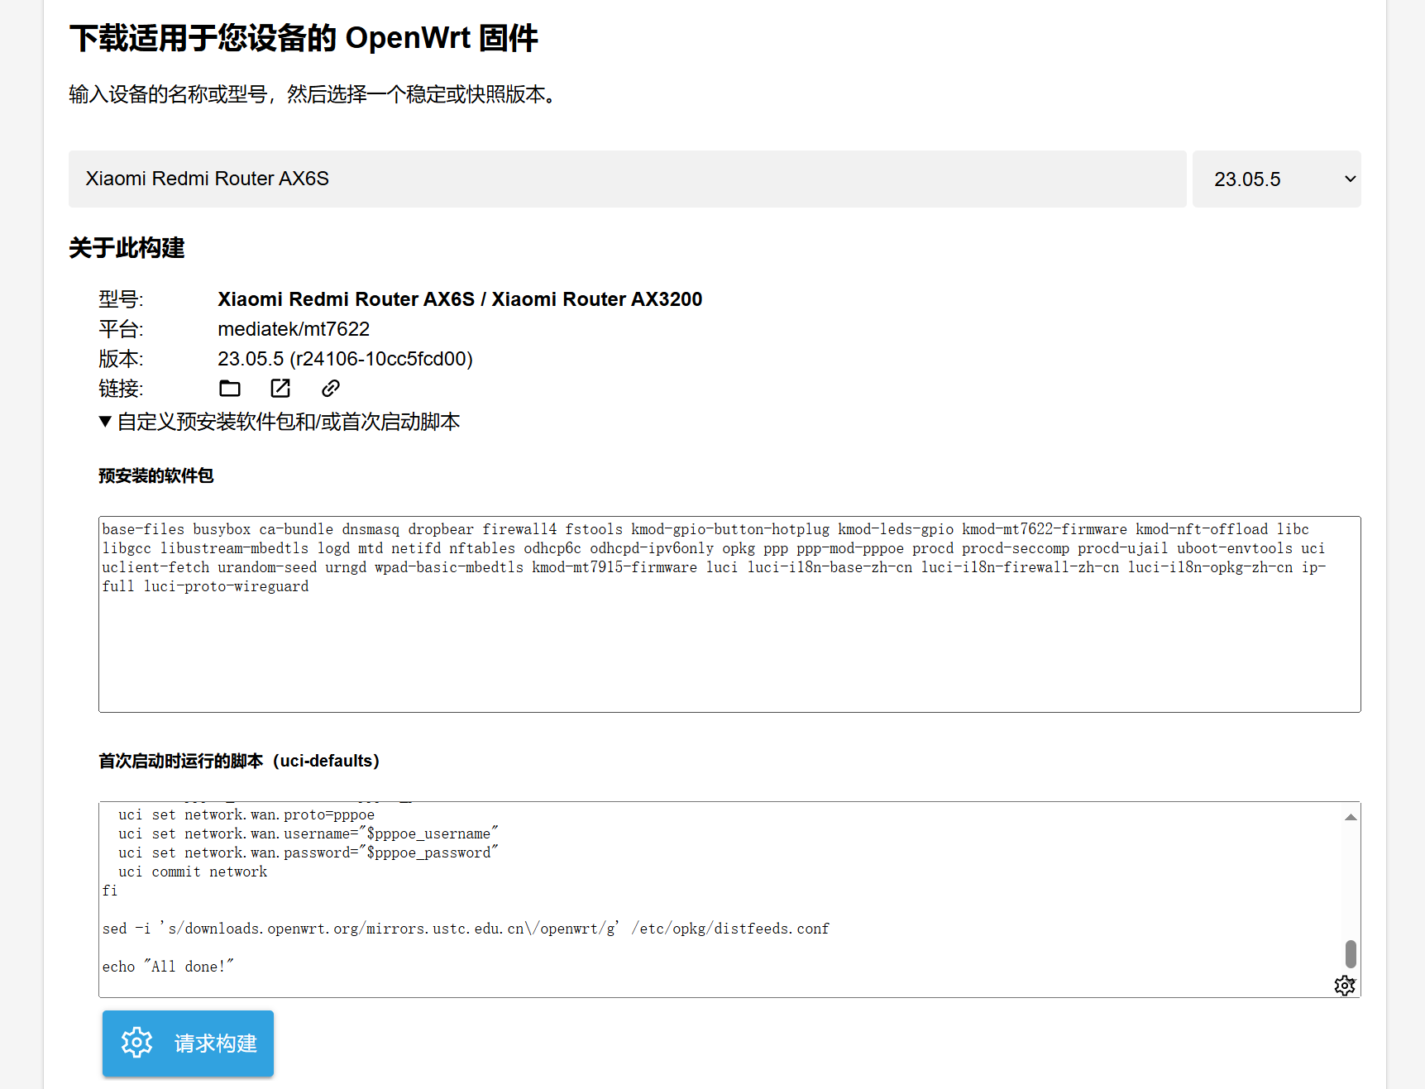
Task: Click the 请求构建 build request button
Action: pyautogui.click(x=188, y=1043)
